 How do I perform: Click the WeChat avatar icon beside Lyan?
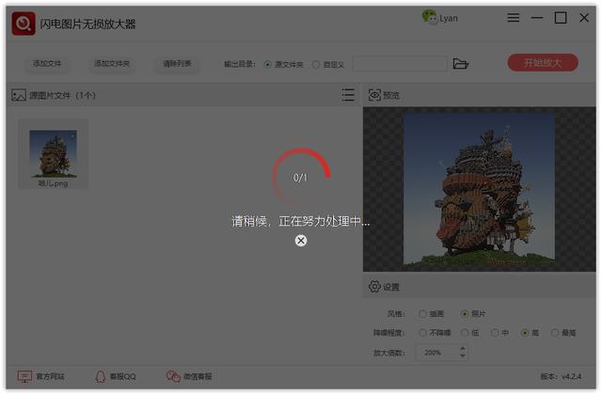pos(429,17)
